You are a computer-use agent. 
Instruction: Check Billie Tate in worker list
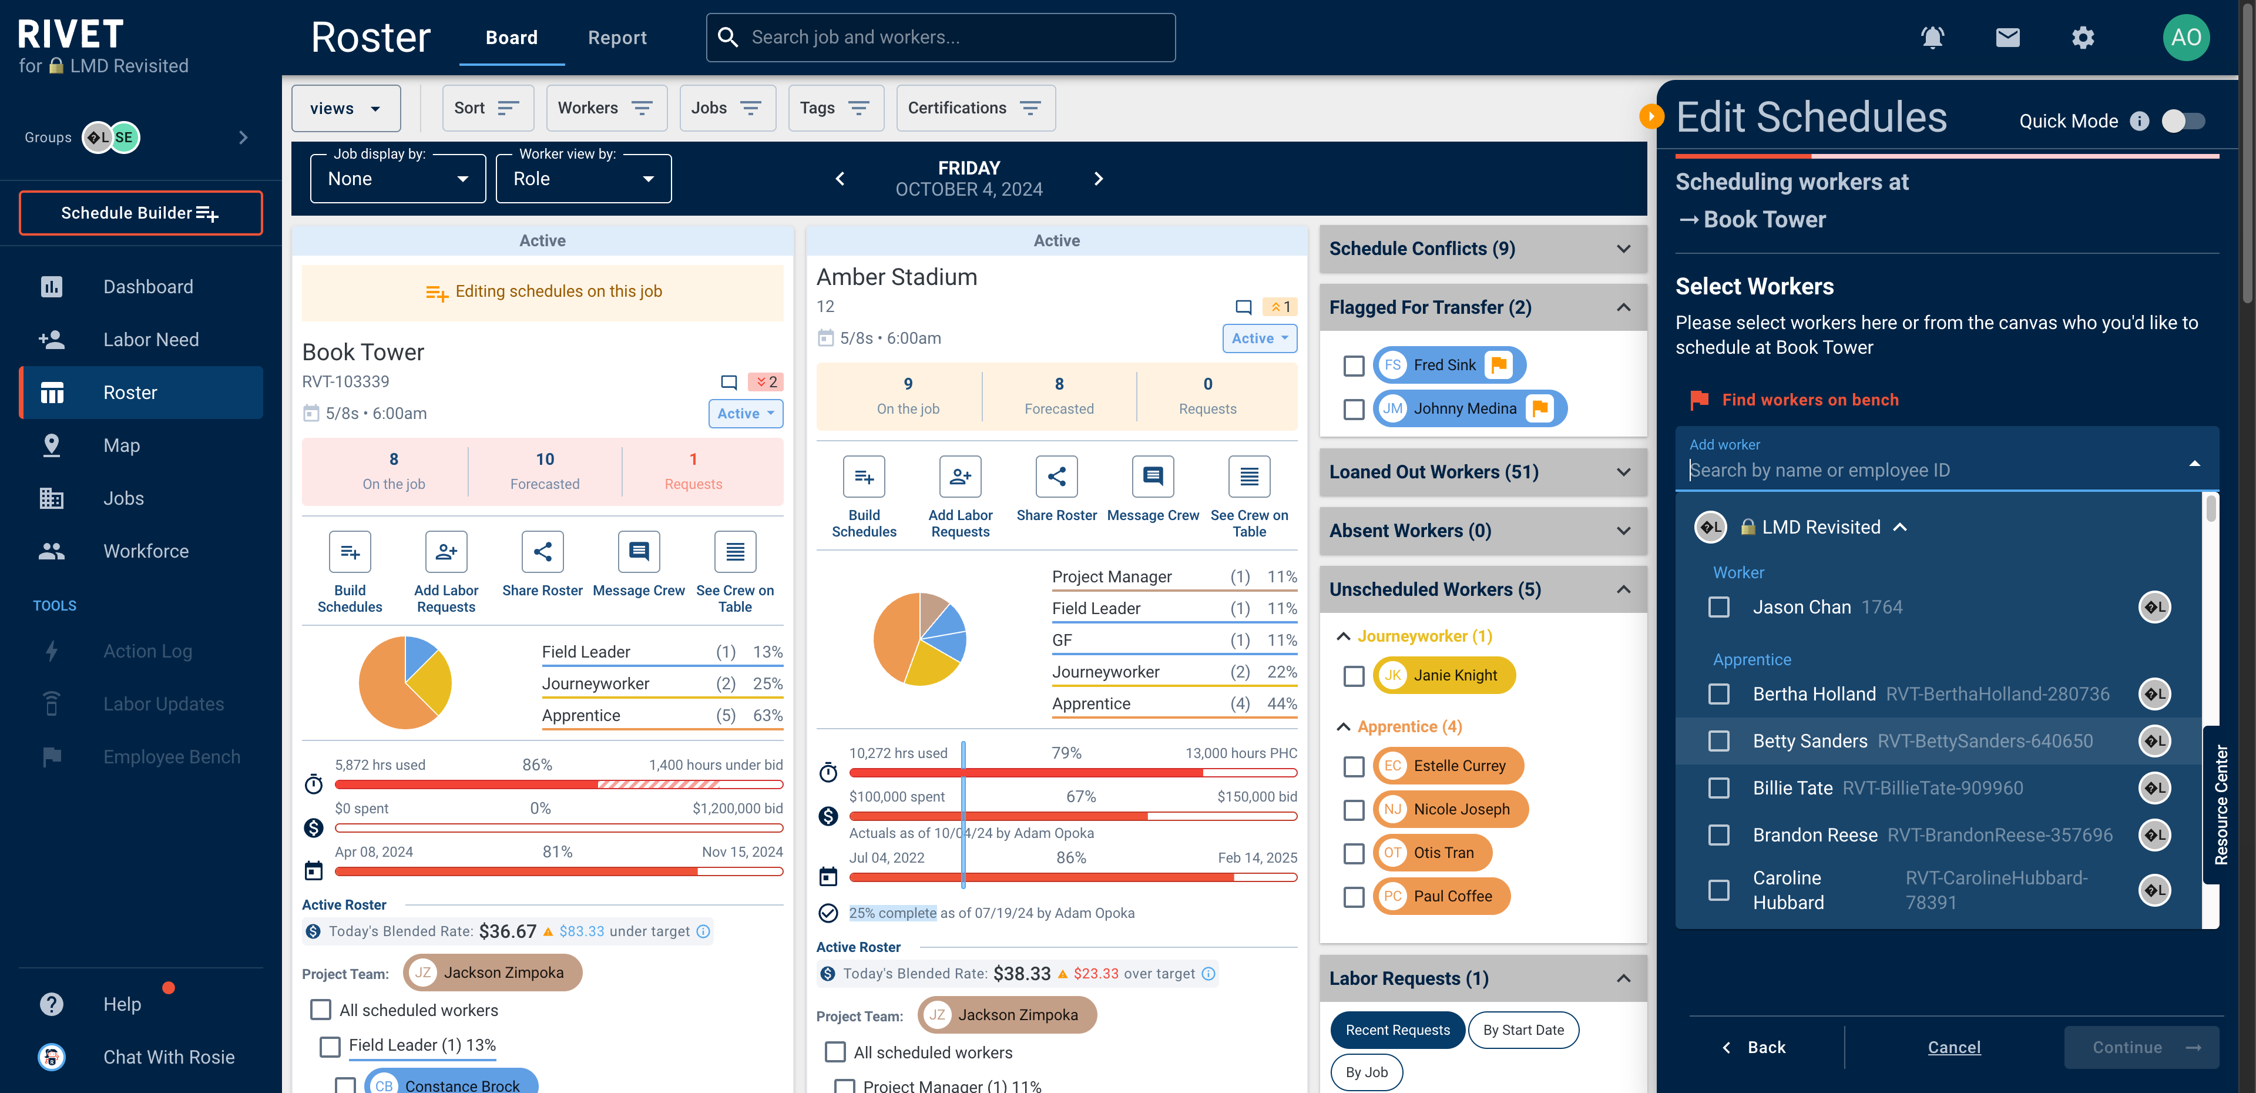point(1718,788)
